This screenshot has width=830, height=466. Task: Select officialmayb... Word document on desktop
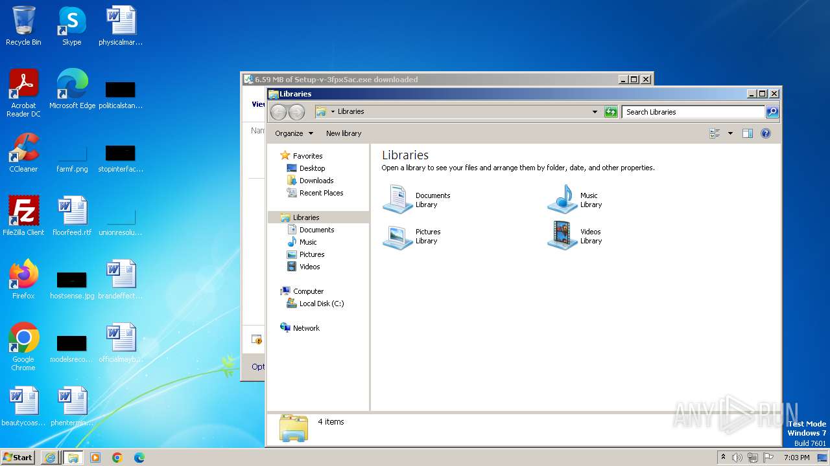[121, 343]
